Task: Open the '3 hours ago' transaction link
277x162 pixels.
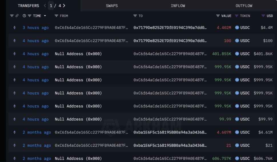Action: coord(35,28)
